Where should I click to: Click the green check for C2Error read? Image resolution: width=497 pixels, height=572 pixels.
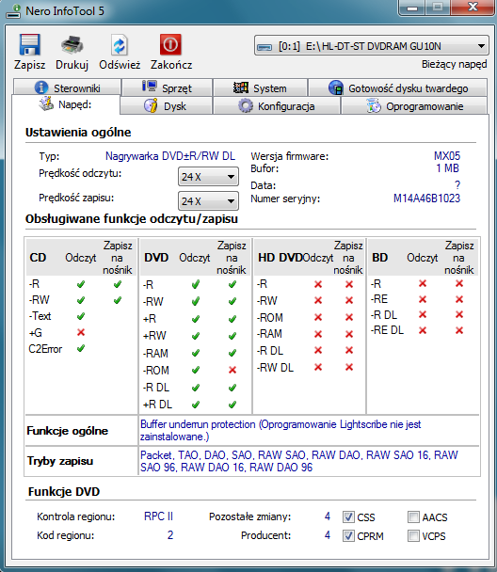point(81,348)
